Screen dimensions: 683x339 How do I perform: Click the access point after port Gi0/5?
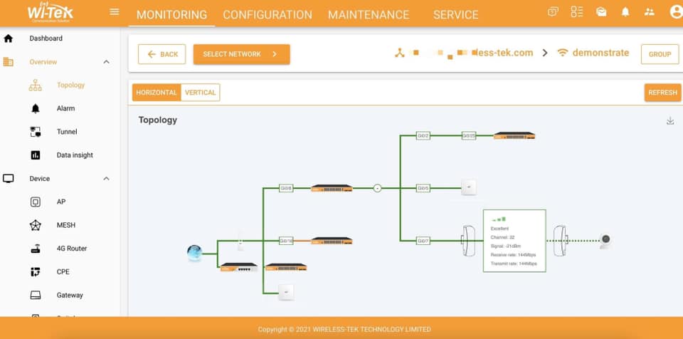[469, 187]
